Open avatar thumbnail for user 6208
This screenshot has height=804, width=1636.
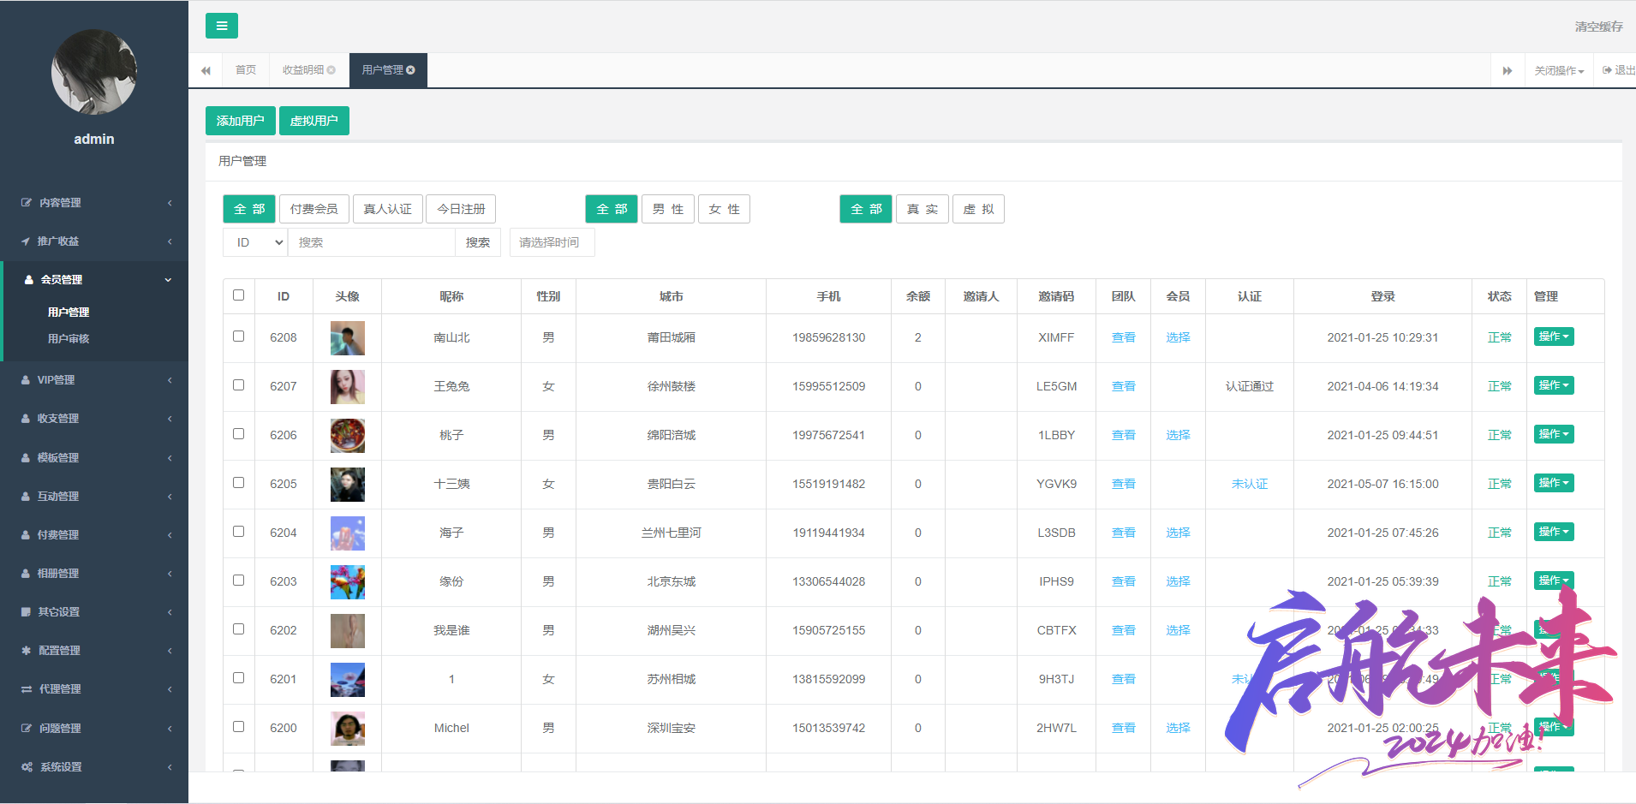pos(348,338)
